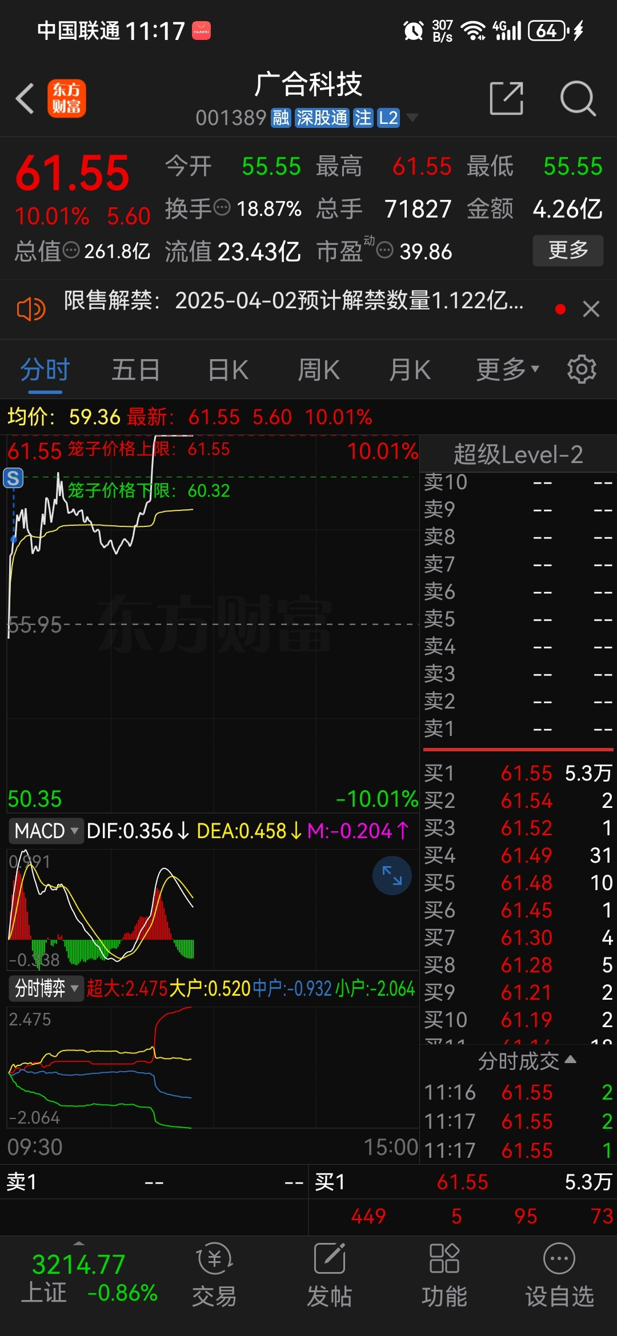This screenshot has height=1336, width=617.
Task: Open the search magnifier icon
Action: pos(578,98)
